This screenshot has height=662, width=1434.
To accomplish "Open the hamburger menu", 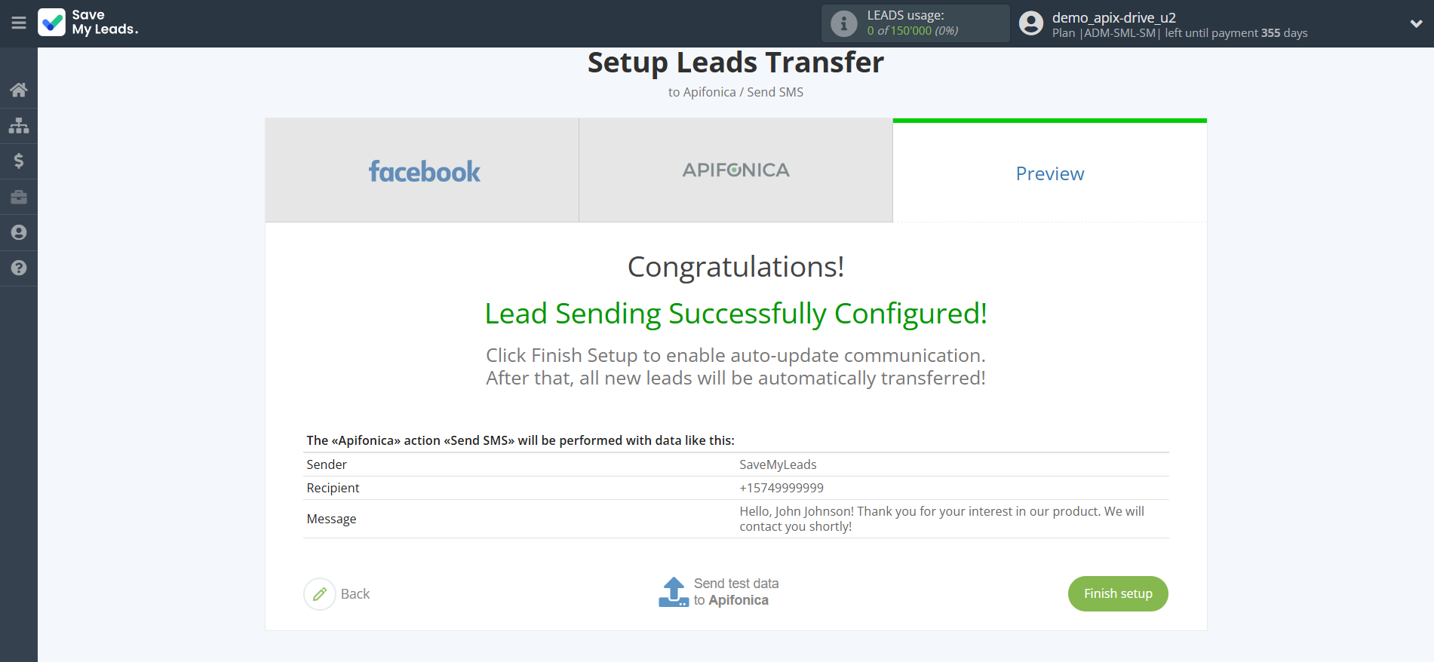I will [19, 23].
